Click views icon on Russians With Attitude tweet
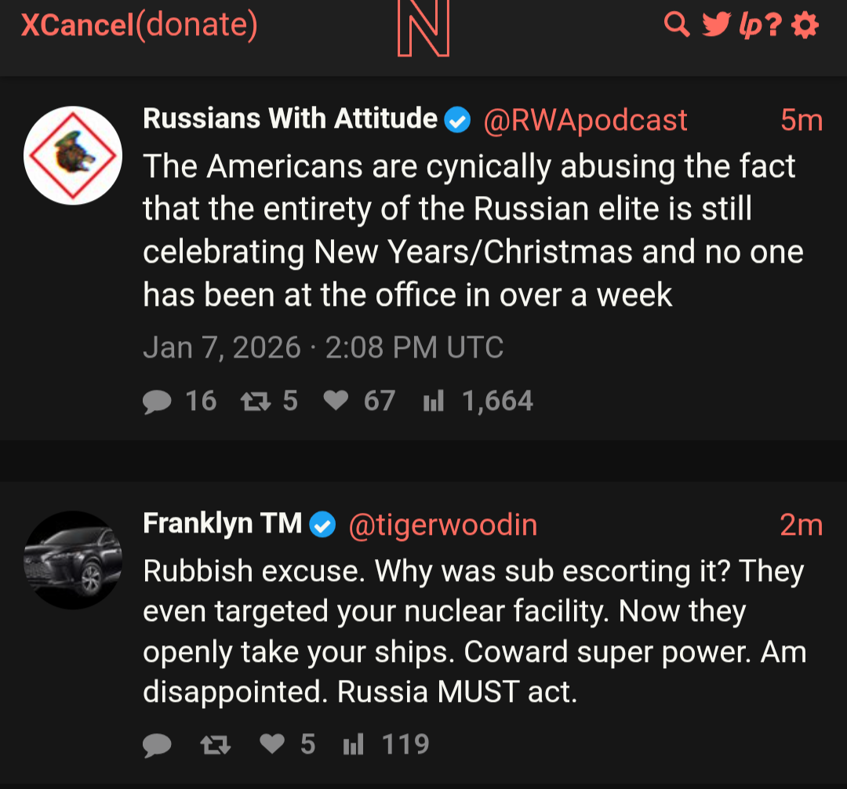 coord(433,402)
